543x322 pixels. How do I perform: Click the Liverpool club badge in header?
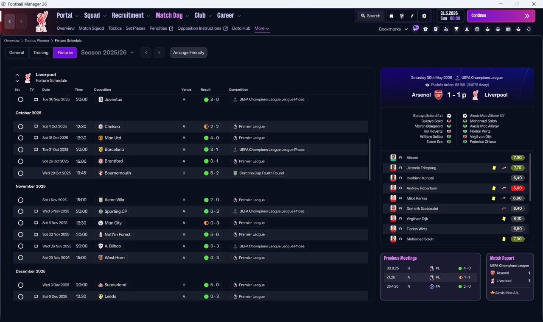coord(42,21)
